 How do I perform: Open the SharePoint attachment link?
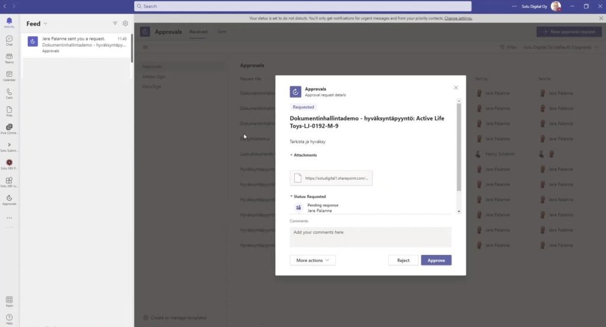click(x=331, y=178)
